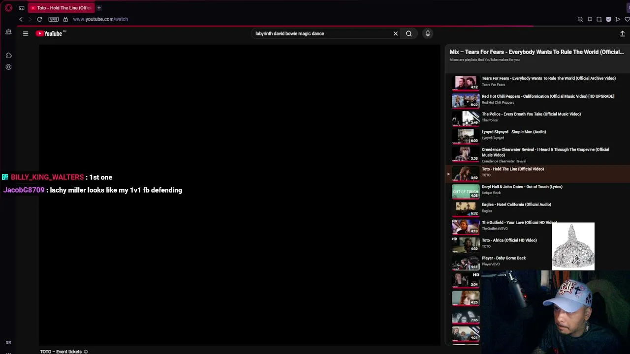Screen dimensions: 630x354
Task: Bookmark page with the heart icon
Action: [627, 19]
